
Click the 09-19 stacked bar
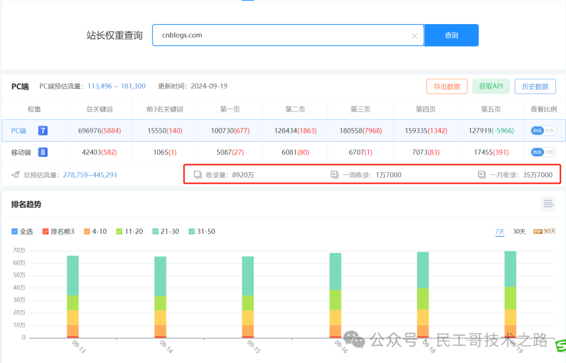(x=510, y=294)
